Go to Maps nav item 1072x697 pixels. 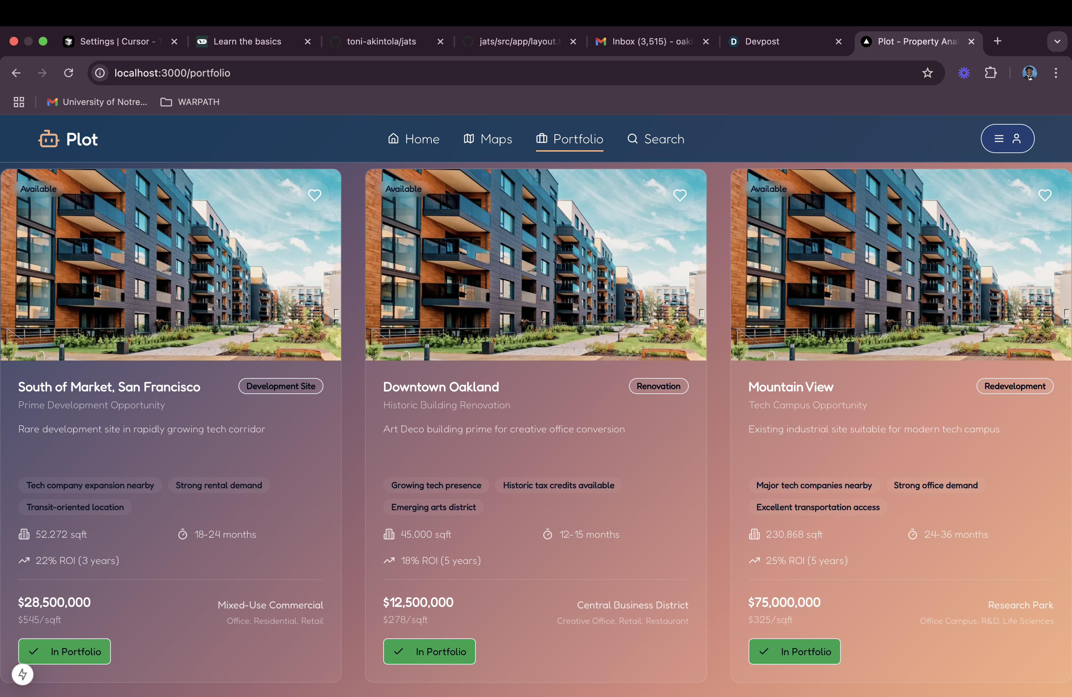(x=488, y=139)
